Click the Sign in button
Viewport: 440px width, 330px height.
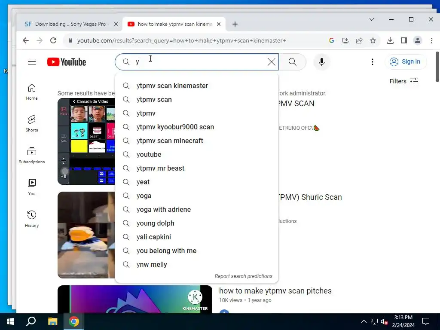406,62
